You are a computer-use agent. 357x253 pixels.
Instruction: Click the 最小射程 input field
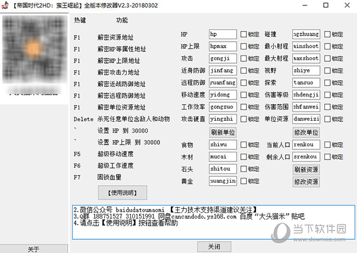[x=306, y=46]
